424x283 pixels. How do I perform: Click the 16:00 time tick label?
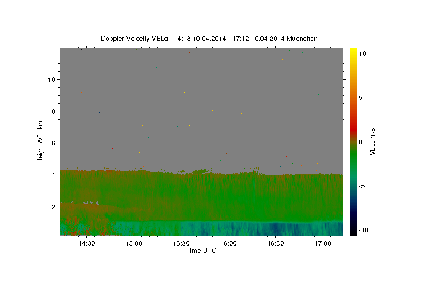tap(228, 243)
